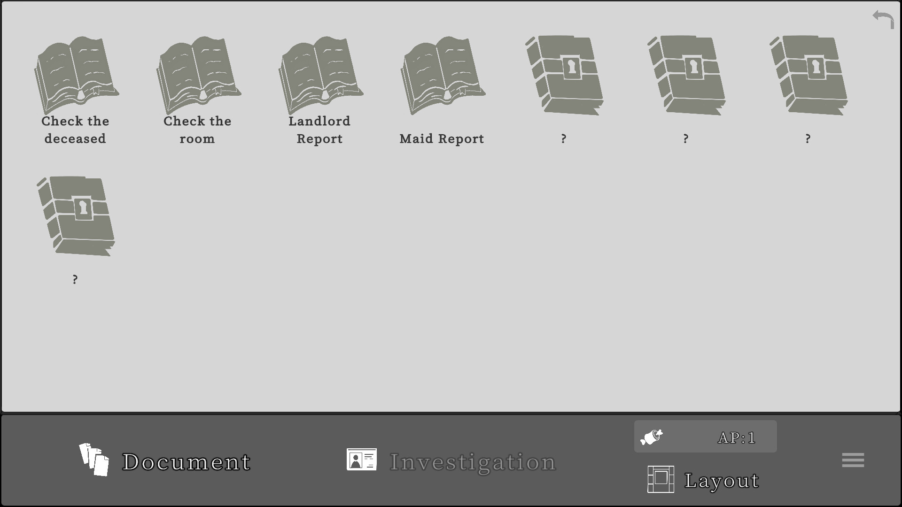Switch to the Document tab
Image resolution: width=902 pixels, height=507 pixels.
tap(187, 463)
